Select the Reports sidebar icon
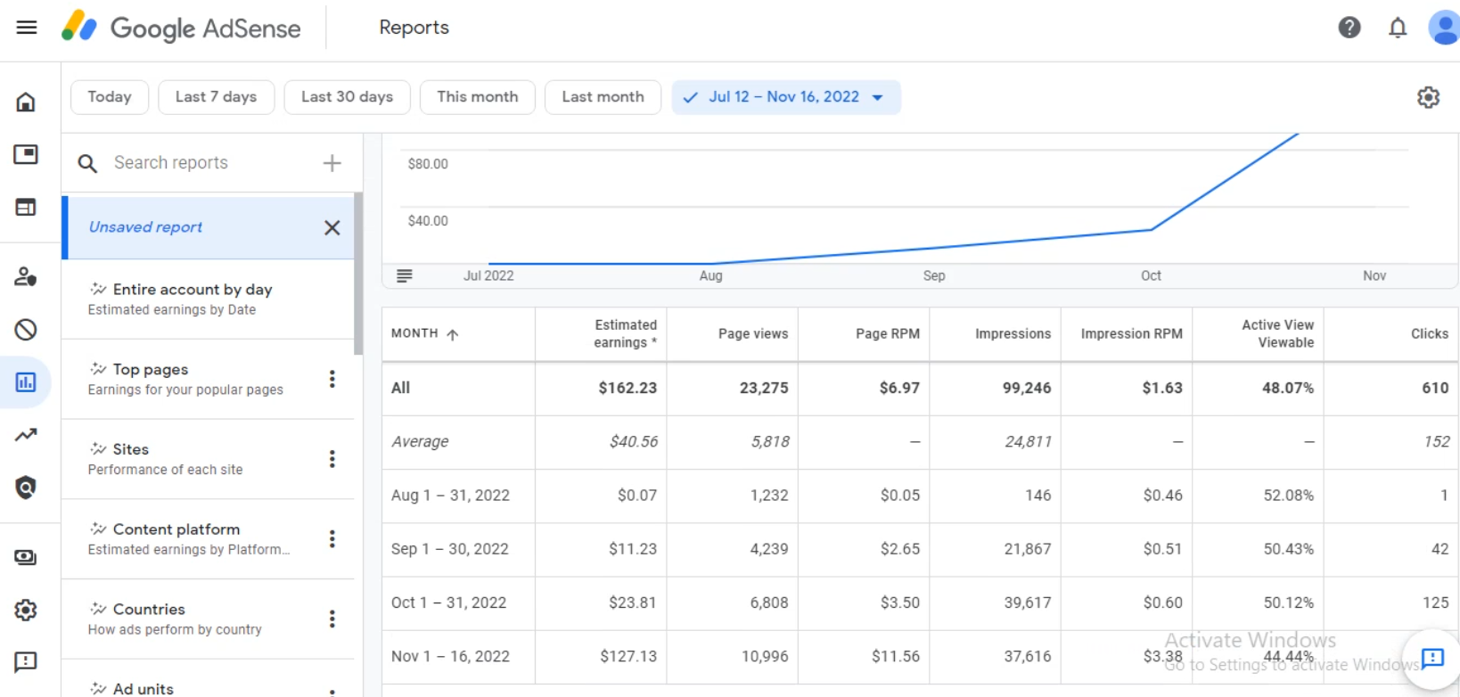Image resolution: width=1460 pixels, height=697 pixels. [26, 382]
